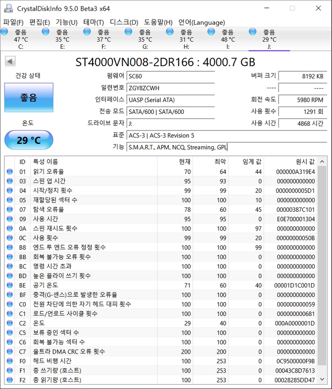Viewport: 332px width, 389px height.
Task: Select row B8 엔드 투 엔드 오류 정정 횟수
Action: tap(161, 247)
